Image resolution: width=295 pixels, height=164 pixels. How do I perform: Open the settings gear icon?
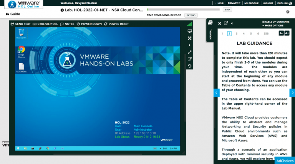[288, 12]
